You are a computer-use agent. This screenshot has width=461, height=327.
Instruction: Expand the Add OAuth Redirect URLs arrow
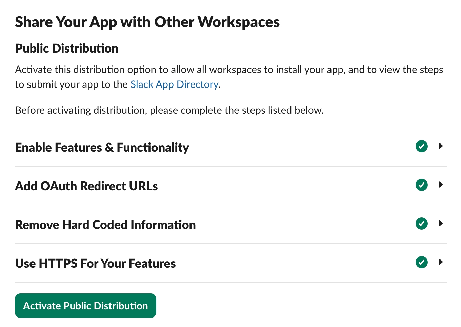click(441, 185)
